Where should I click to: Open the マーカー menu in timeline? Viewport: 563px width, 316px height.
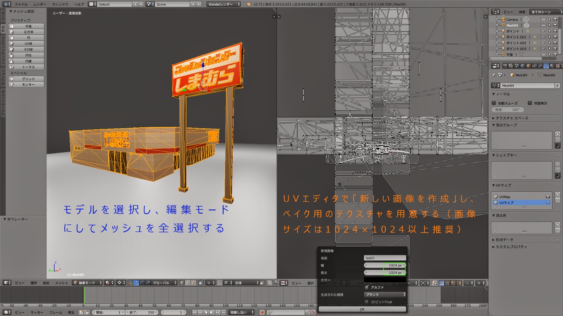tap(37, 312)
